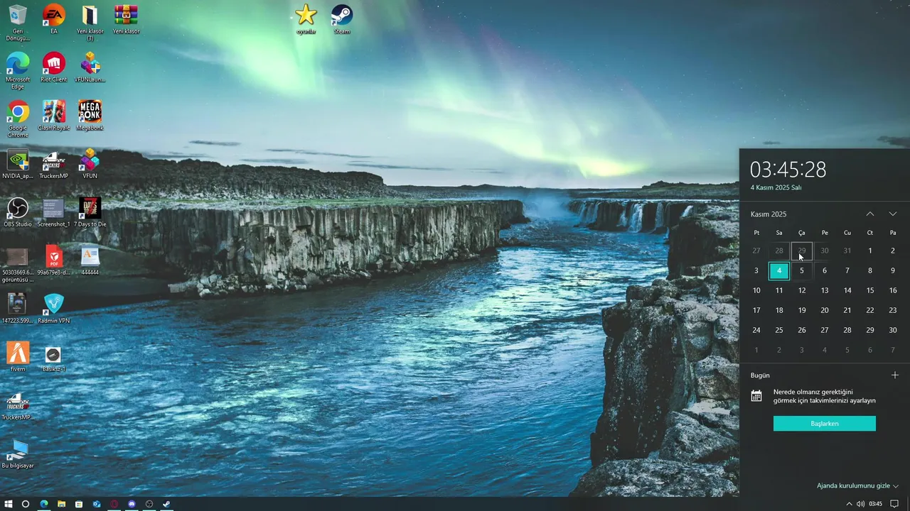Open the Windows Start menu
Screen dimensions: 910x511
[x=9, y=504]
